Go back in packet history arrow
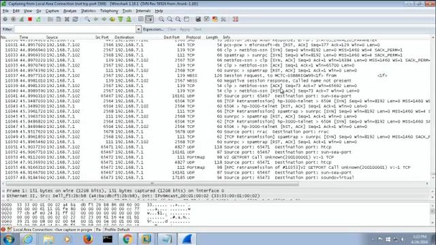 click(95, 19)
